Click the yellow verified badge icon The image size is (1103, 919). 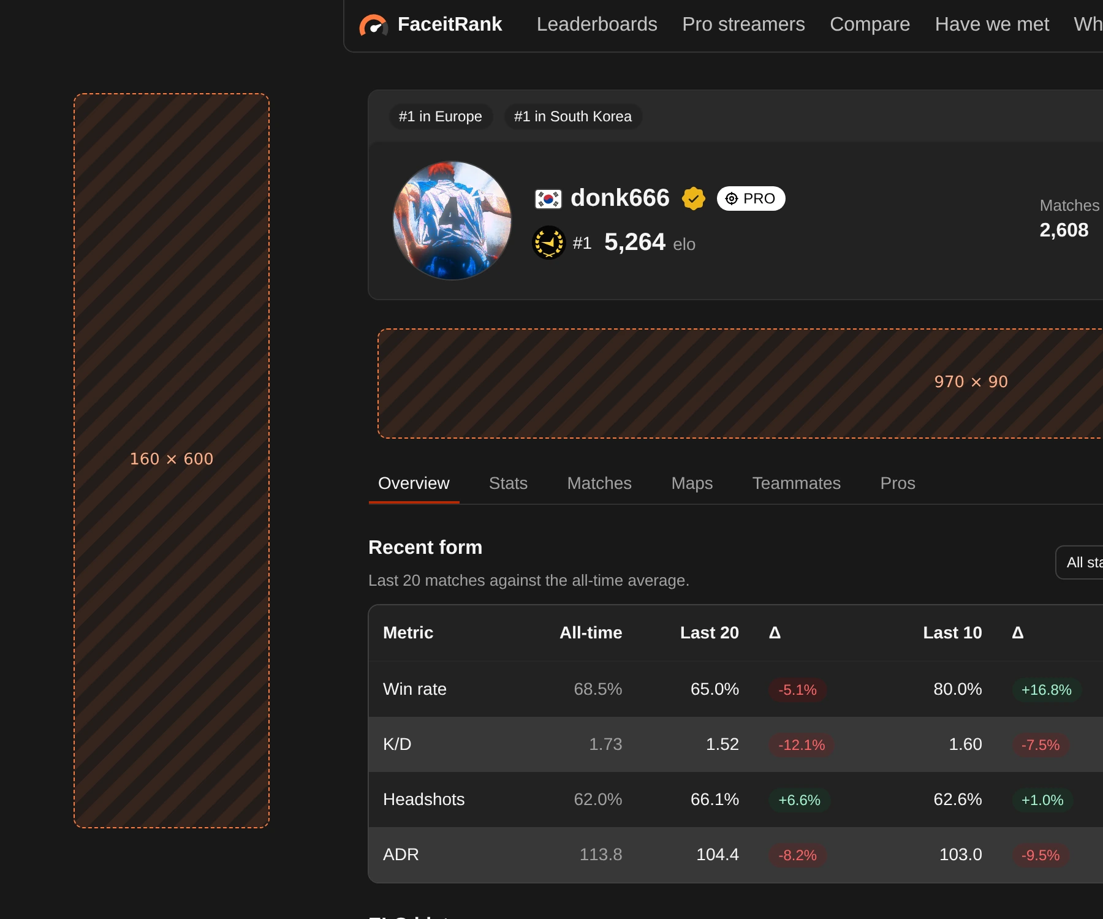[x=693, y=199]
